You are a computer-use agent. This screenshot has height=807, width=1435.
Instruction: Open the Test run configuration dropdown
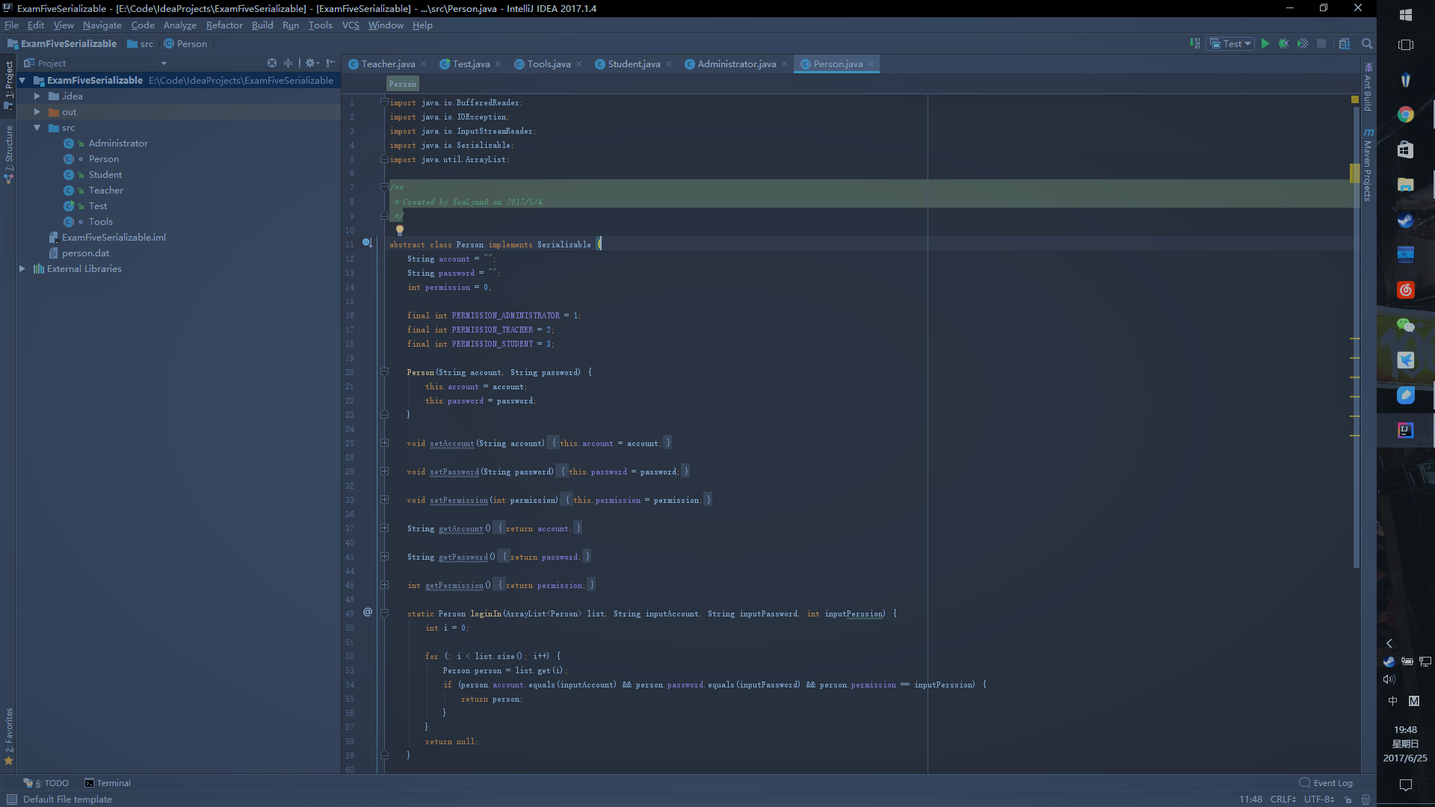pos(1230,44)
